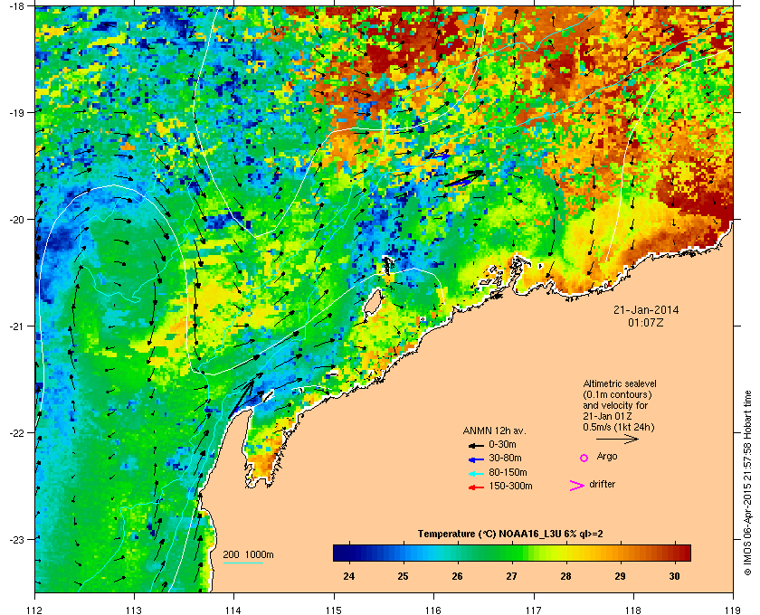This screenshot has height=615, width=760.
Task: Click the blue 30-80m arrow legend symbol
Action: tap(476, 459)
